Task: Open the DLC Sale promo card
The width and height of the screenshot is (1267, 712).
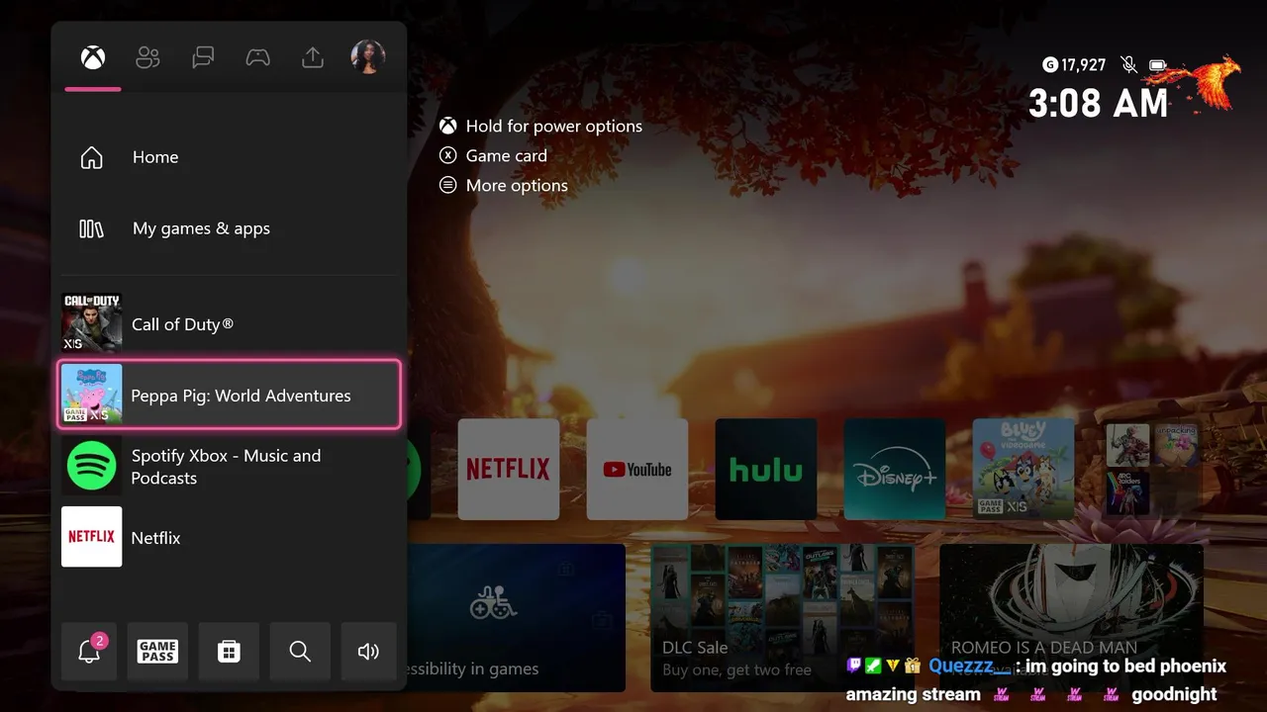Action: click(x=782, y=618)
